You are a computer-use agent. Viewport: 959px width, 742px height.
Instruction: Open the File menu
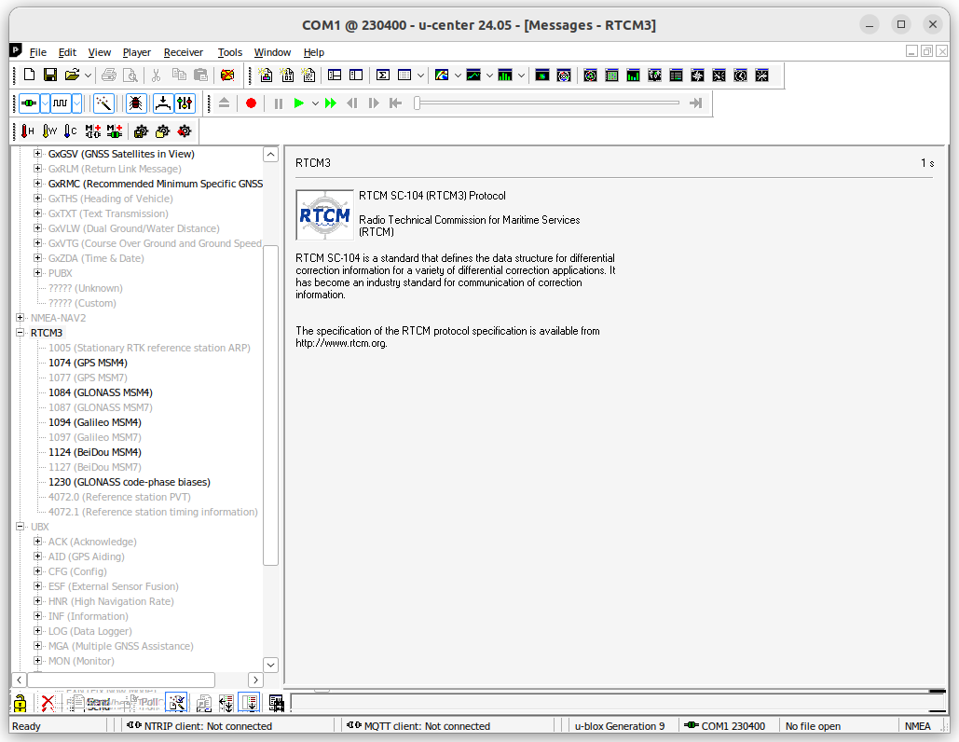[38, 52]
